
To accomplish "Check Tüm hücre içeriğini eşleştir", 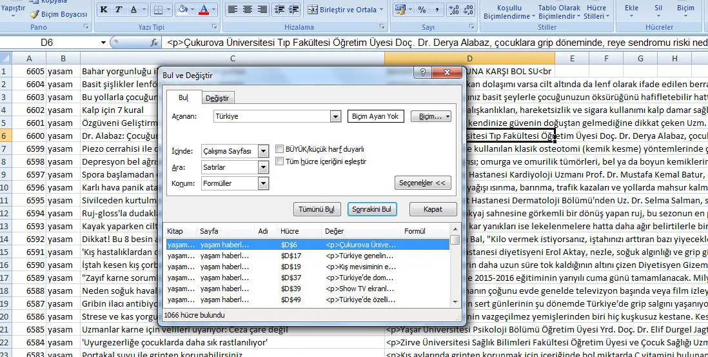I will point(280,161).
